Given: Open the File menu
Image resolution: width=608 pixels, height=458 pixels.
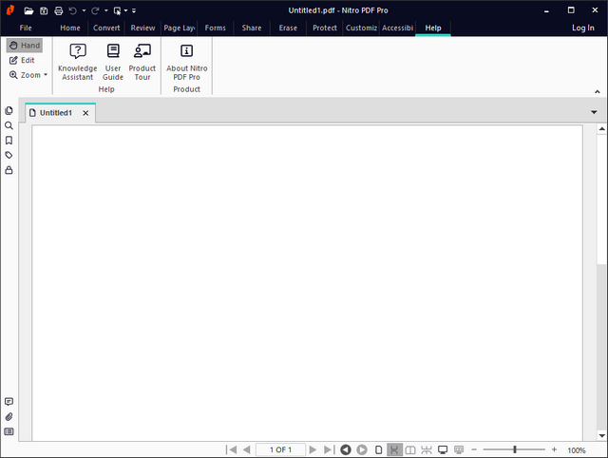Looking at the screenshot, I should click(26, 28).
